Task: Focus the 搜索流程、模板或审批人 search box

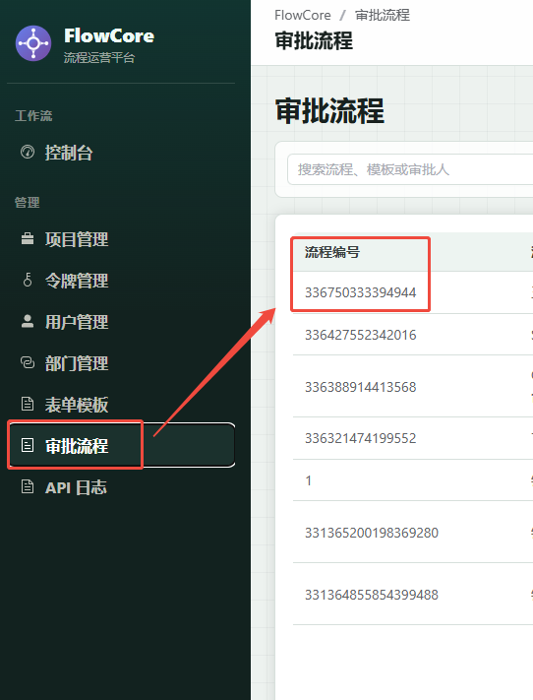Action: coord(410,169)
